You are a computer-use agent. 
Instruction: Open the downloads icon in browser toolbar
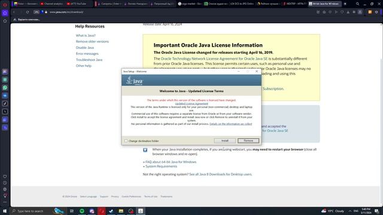348,12
